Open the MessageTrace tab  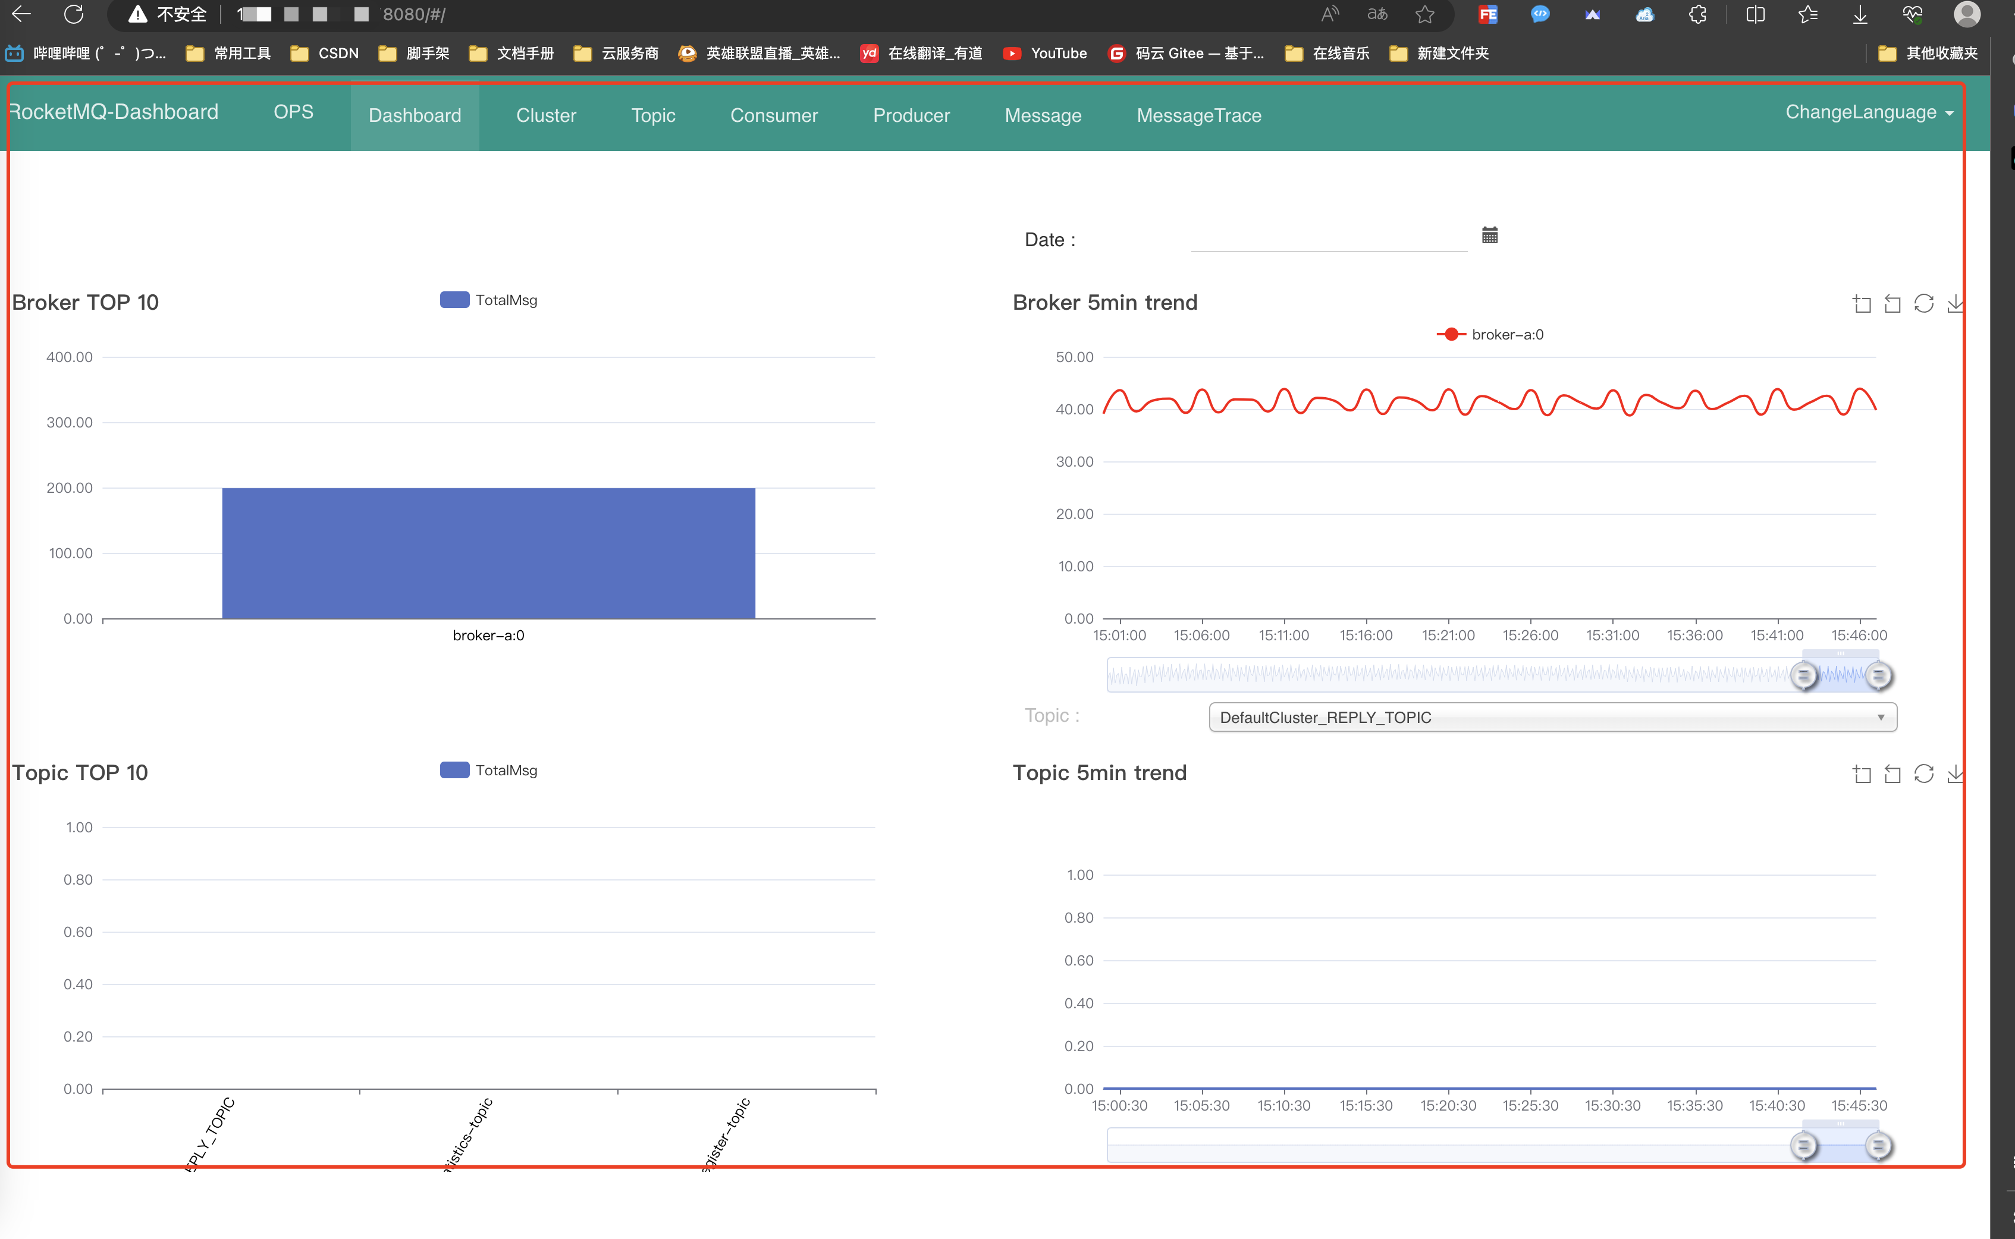click(1198, 115)
